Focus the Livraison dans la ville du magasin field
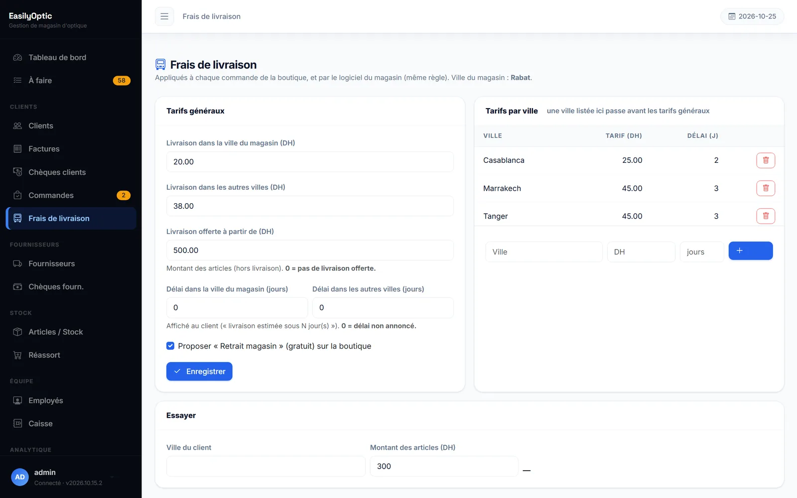This screenshot has height=498, width=797. coord(310,162)
